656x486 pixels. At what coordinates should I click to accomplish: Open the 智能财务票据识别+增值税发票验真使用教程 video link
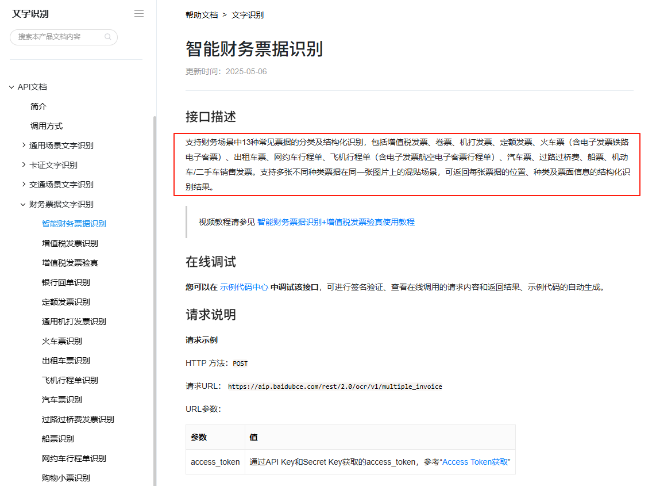tap(336, 222)
